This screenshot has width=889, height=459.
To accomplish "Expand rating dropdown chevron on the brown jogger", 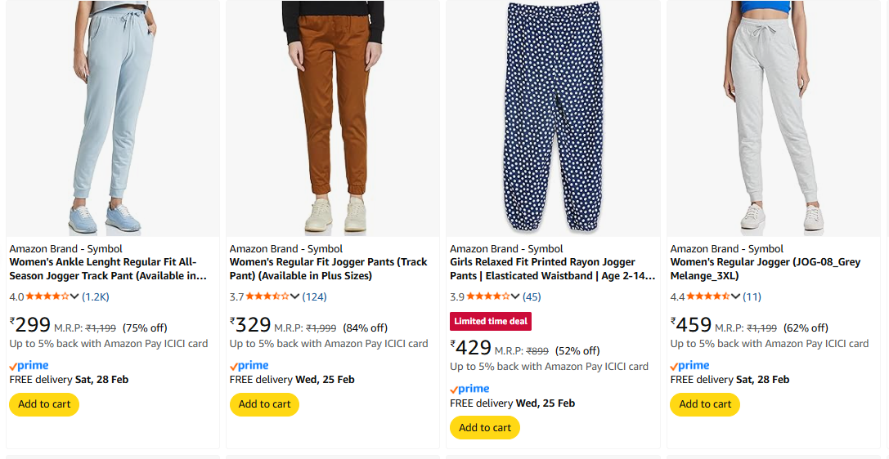I will pyautogui.click(x=295, y=296).
